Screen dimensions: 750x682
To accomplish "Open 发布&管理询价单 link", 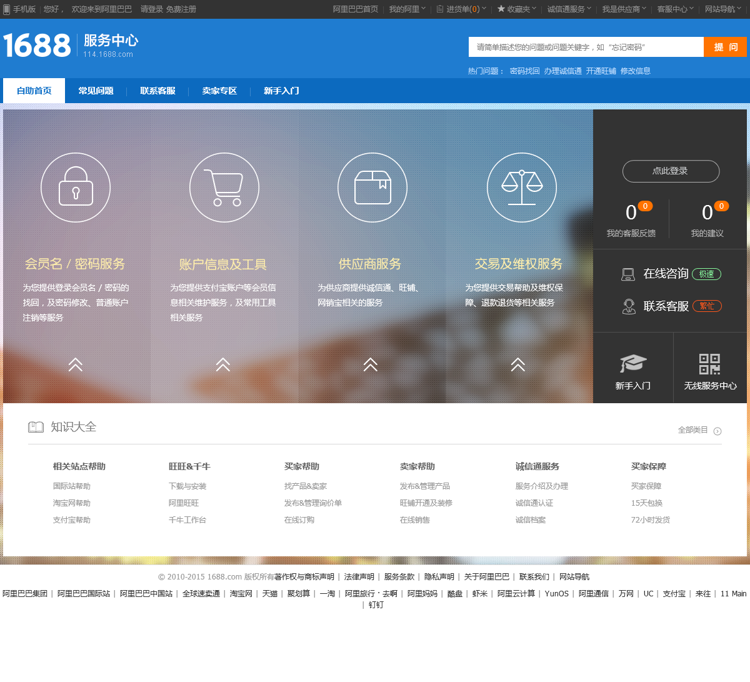I will tap(313, 503).
